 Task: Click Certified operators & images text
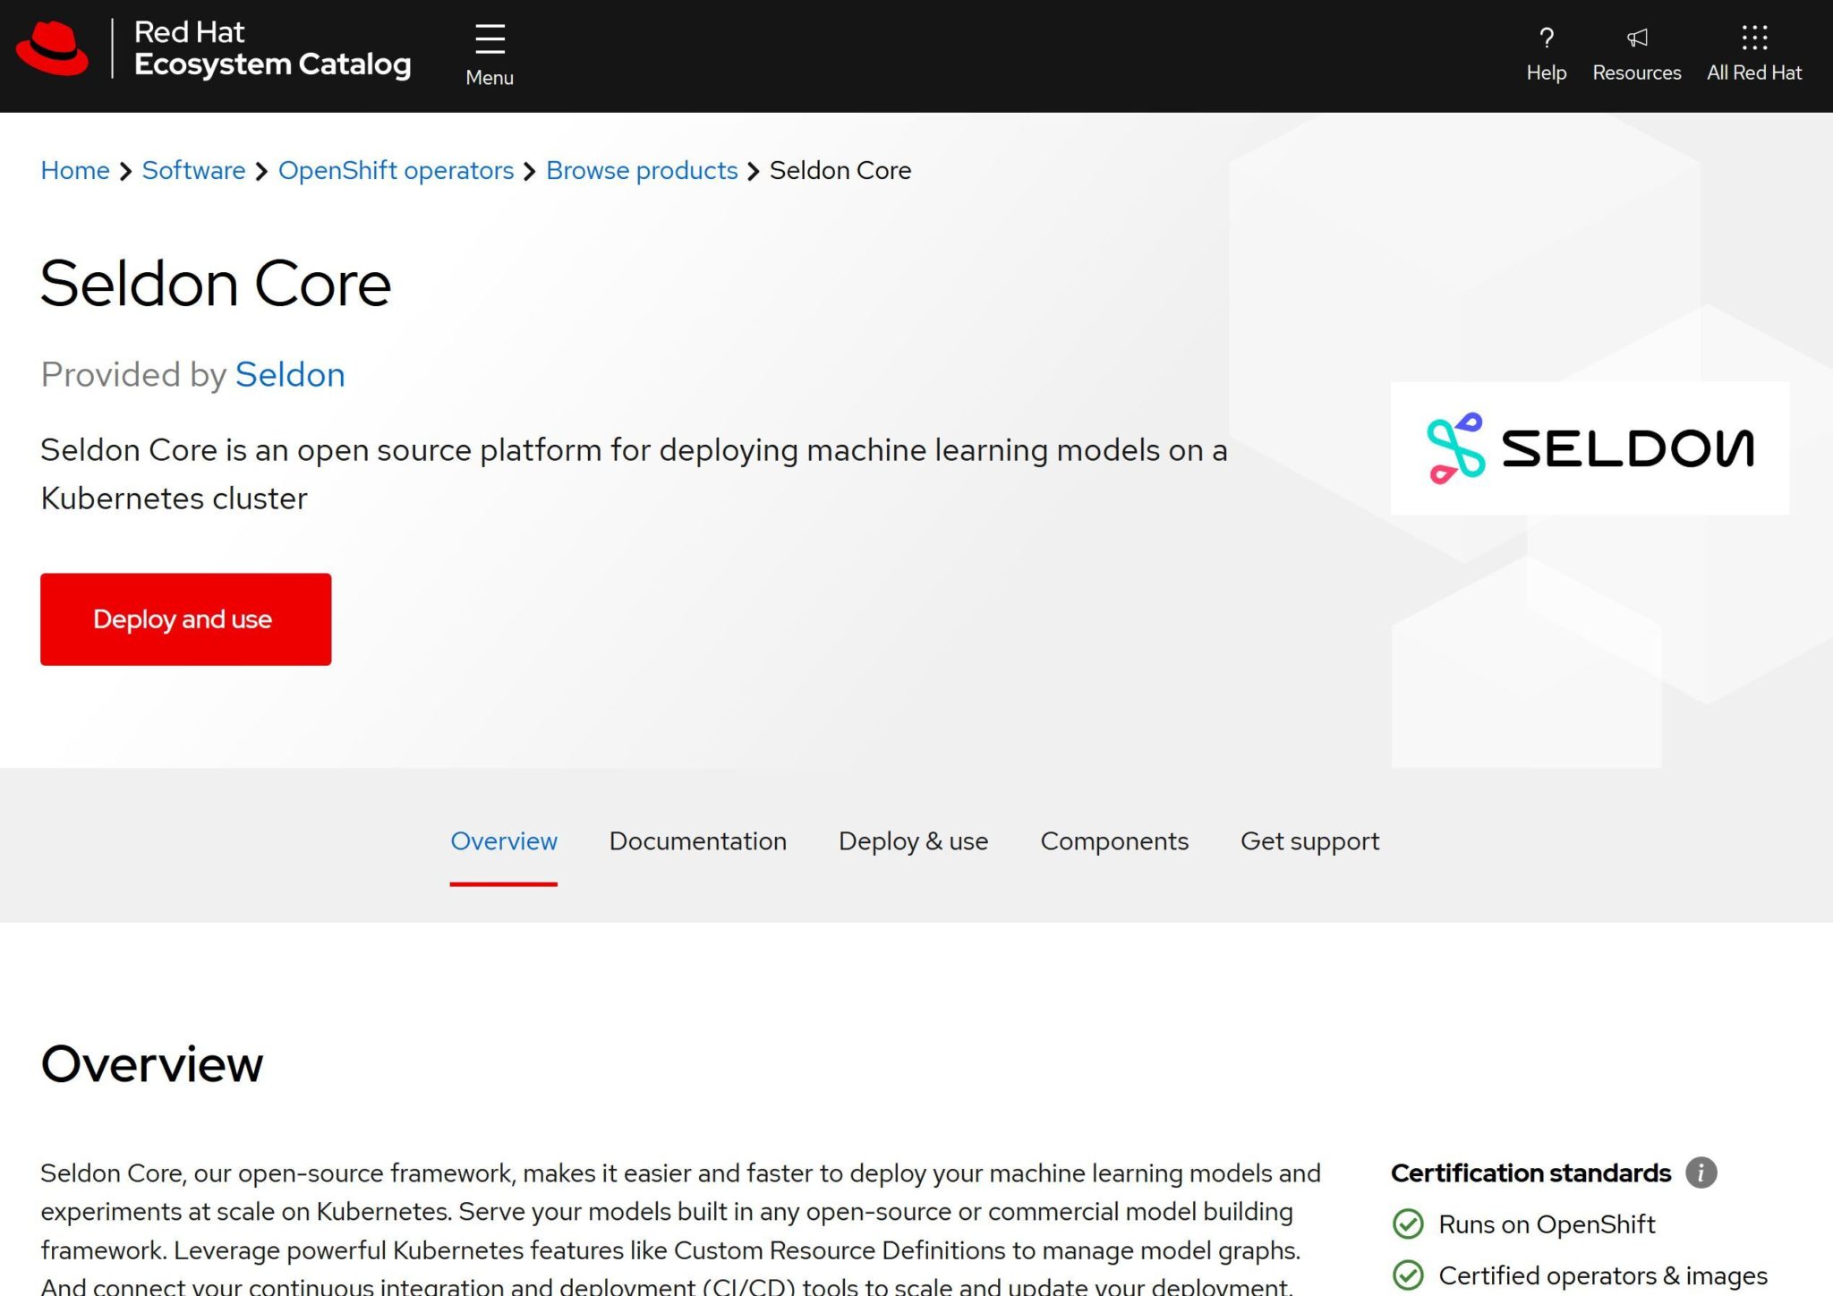1603,1275
